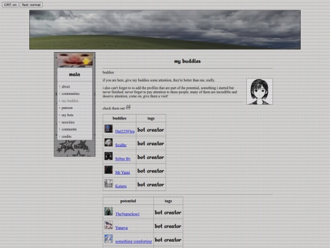This screenshot has height=248, width=330.
Task: Click bot creator tag beside Sebas Bv
Action: (x=151, y=157)
